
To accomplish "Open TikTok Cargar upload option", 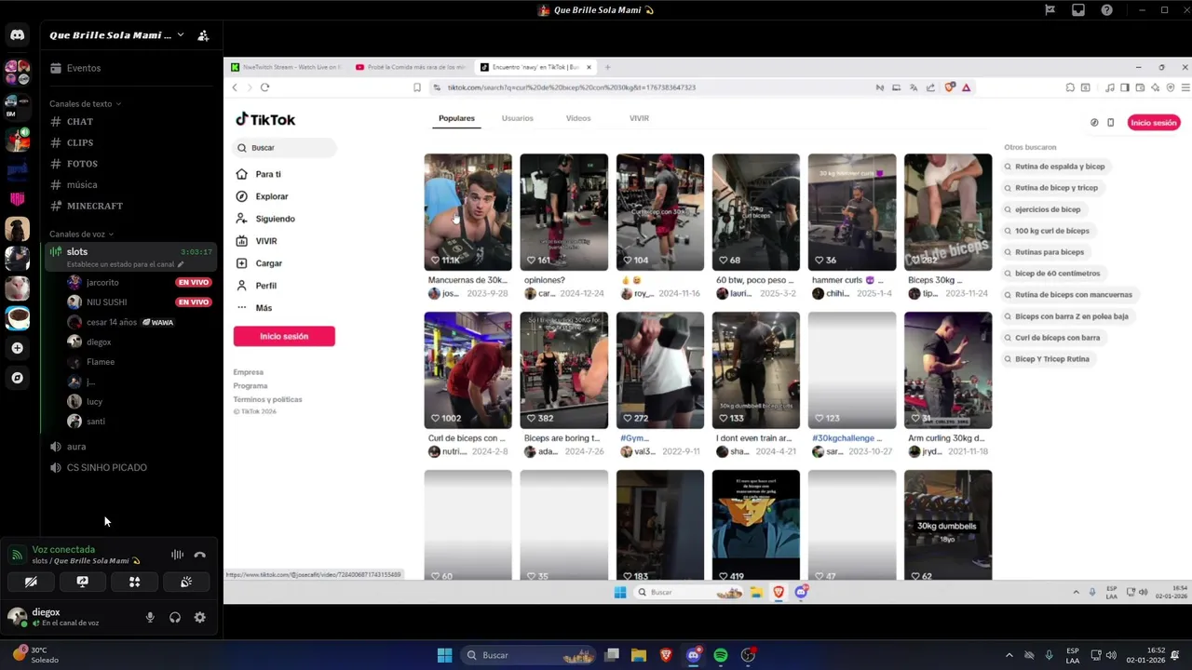I will (x=261, y=263).
